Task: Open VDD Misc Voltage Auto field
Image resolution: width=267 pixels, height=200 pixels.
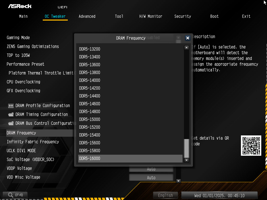Action: tap(151, 178)
